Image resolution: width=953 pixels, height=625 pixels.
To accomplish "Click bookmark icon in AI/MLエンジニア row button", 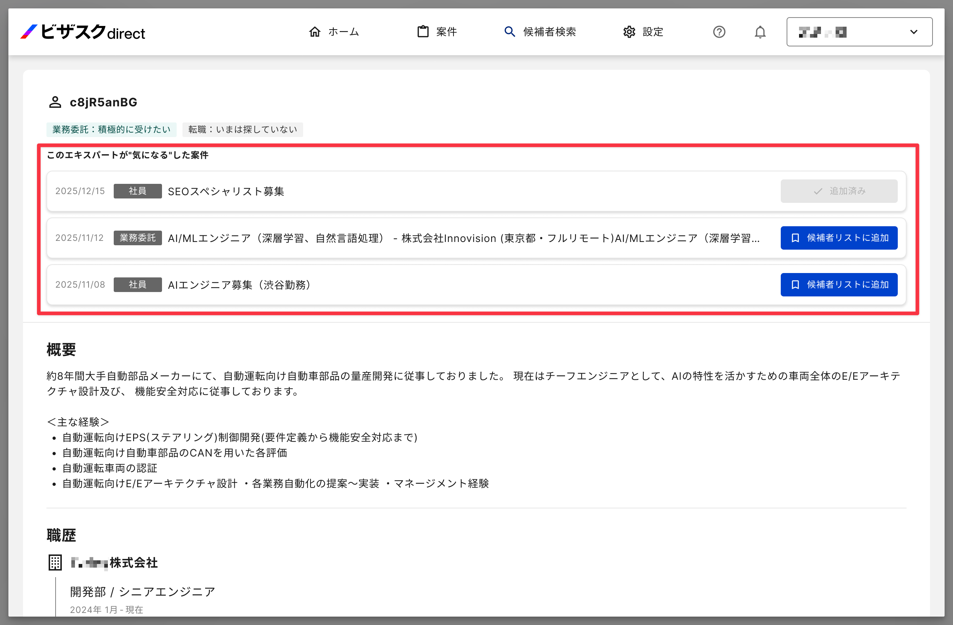I will [x=795, y=238].
